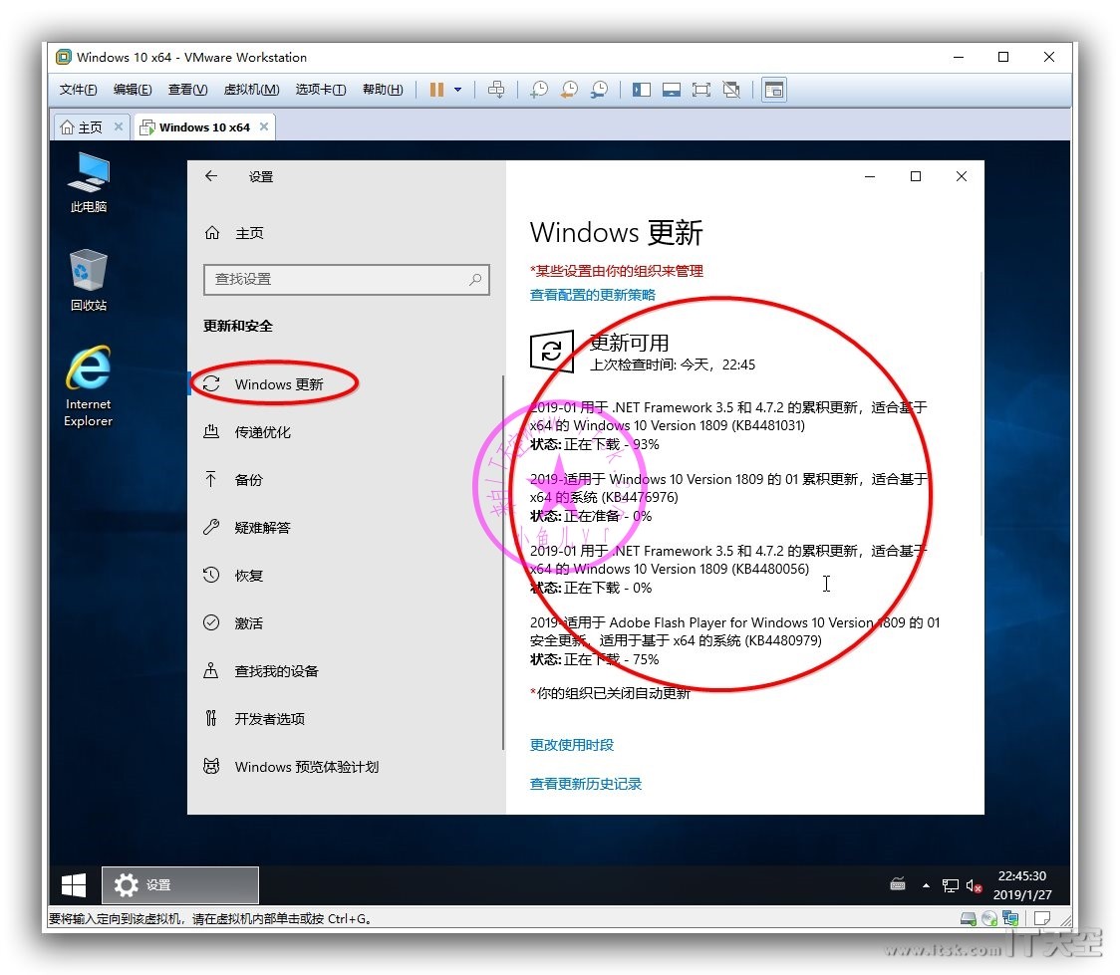Minimize the Settings window

coord(869,176)
